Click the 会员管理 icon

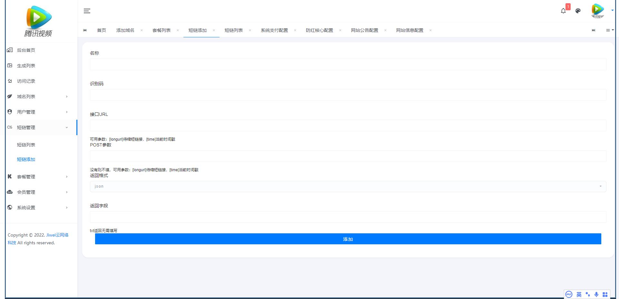pyautogui.click(x=10, y=192)
